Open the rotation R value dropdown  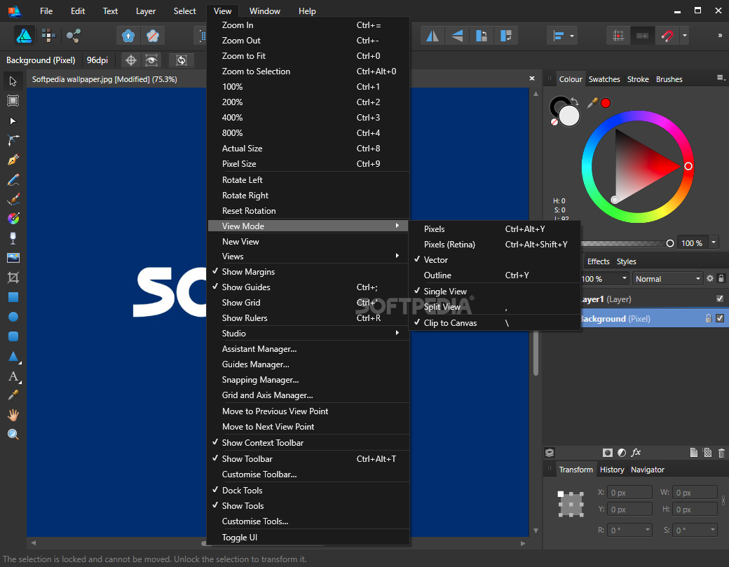tap(647, 530)
